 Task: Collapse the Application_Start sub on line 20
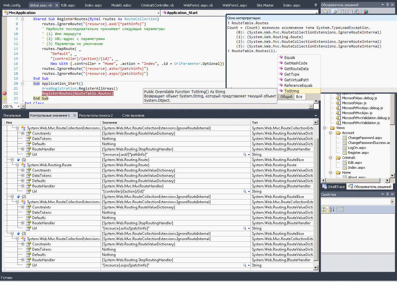point(22,83)
